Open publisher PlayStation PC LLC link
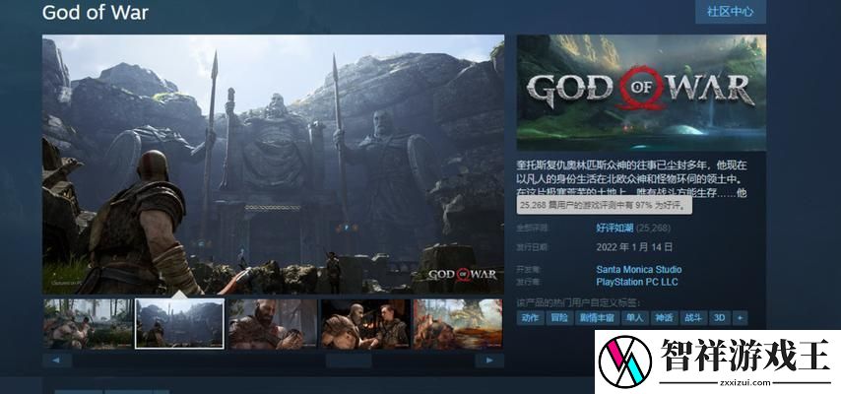 [636, 282]
